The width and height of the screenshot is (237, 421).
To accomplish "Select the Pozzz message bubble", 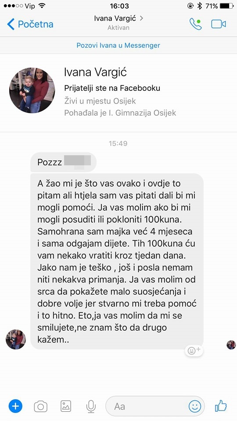I will (63, 162).
